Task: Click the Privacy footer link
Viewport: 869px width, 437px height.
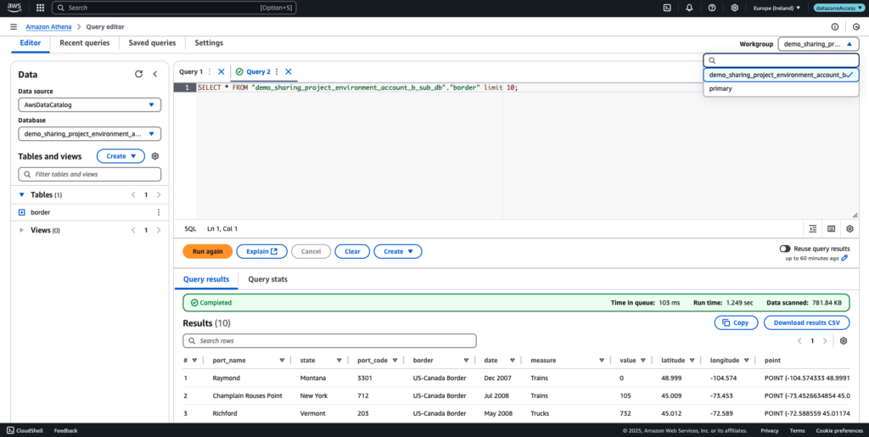Action: pyautogui.click(x=769, y=430)
